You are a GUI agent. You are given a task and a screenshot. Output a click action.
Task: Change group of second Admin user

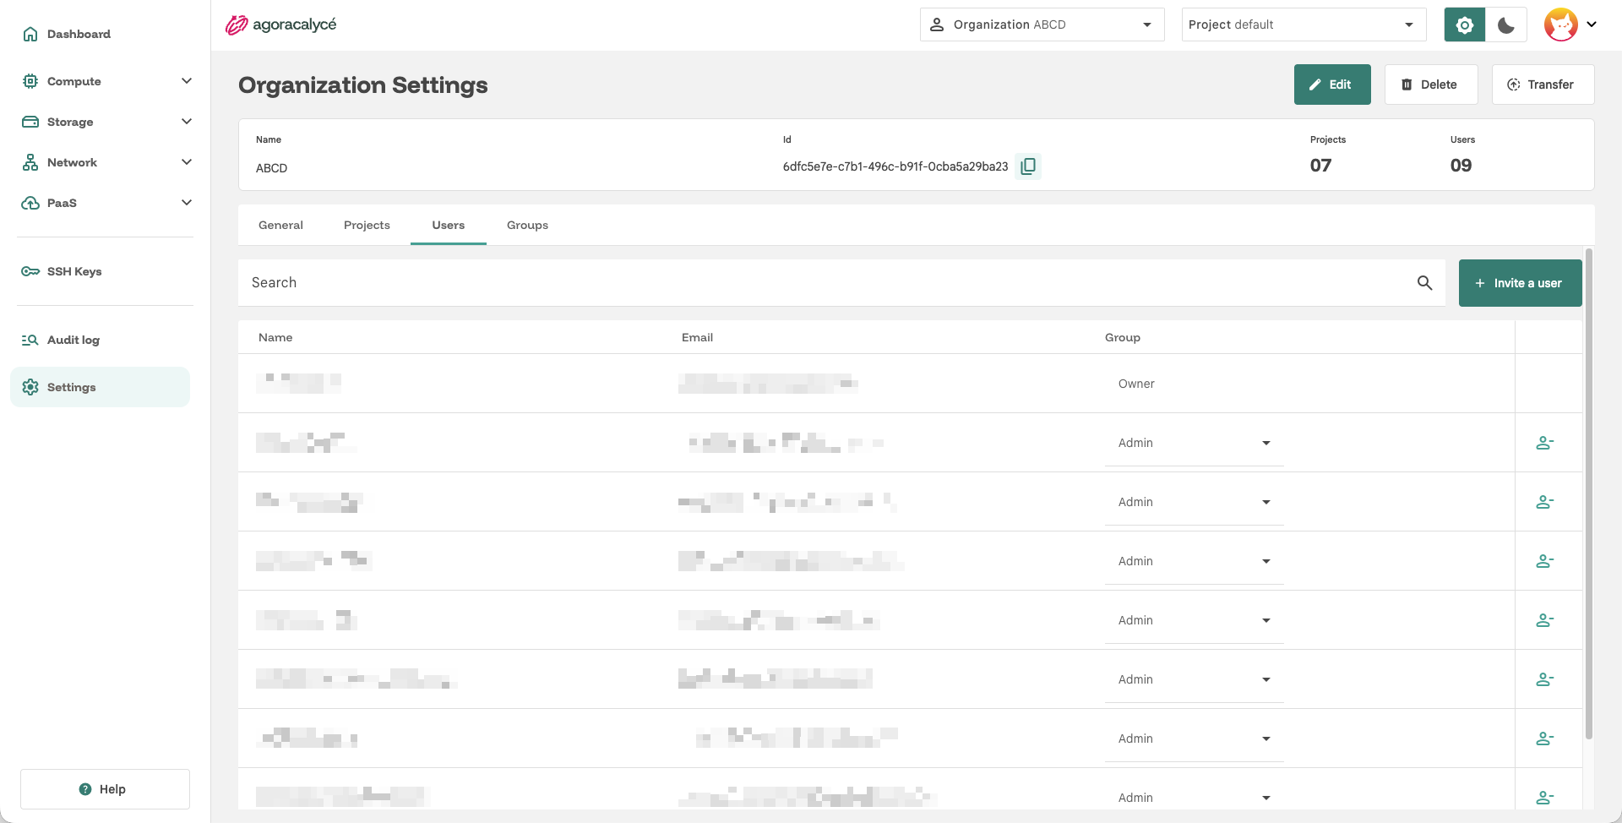coord(1194,502)
